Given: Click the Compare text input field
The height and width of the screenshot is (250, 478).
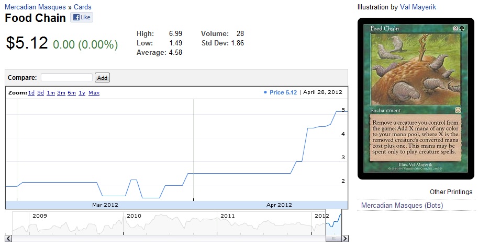Looking at the screenshot, I should 66,78.
